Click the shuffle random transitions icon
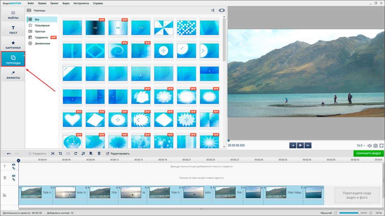385x216 pixels. [x=212, y=10]
